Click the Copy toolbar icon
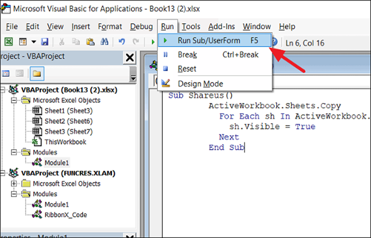Screen dimensions: 371x238 coord(76,42)
